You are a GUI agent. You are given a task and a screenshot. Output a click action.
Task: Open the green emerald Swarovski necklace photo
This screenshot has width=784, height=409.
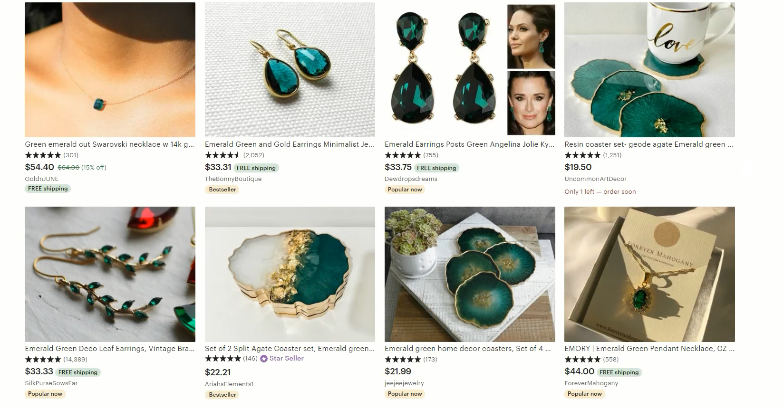pos(110,70)
